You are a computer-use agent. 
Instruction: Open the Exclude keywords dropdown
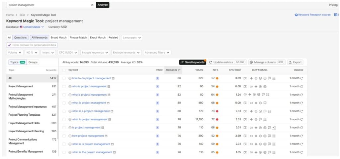click(127, 53)
